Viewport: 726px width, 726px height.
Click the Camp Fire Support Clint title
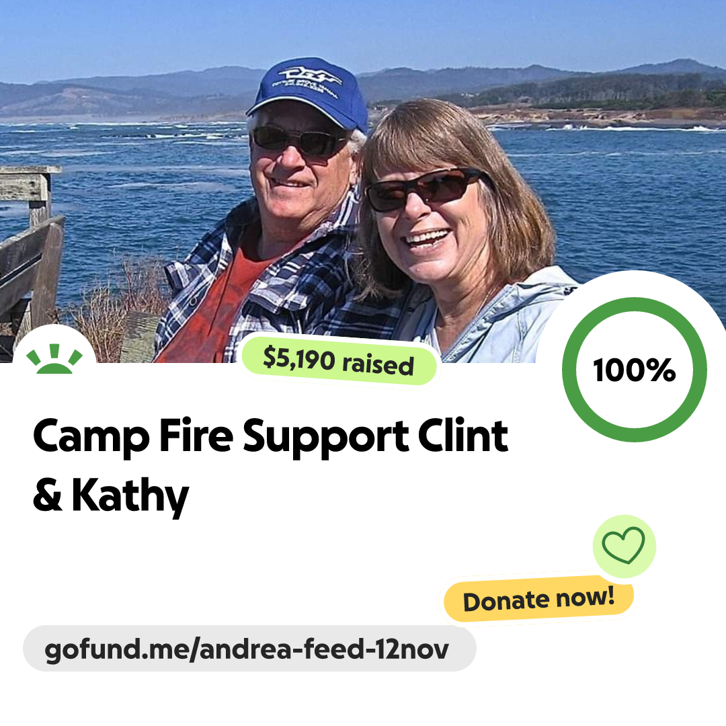(x=271, y=435)
